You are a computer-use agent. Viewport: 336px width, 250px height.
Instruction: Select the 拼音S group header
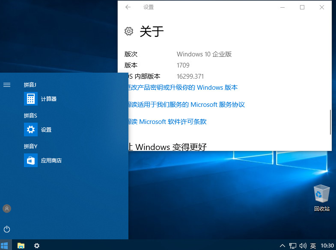[x=30, y=116]
